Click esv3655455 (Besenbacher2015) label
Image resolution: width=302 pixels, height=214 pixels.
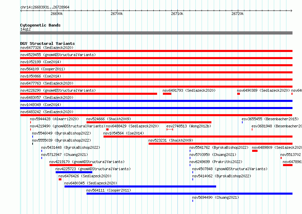[270, 119]
